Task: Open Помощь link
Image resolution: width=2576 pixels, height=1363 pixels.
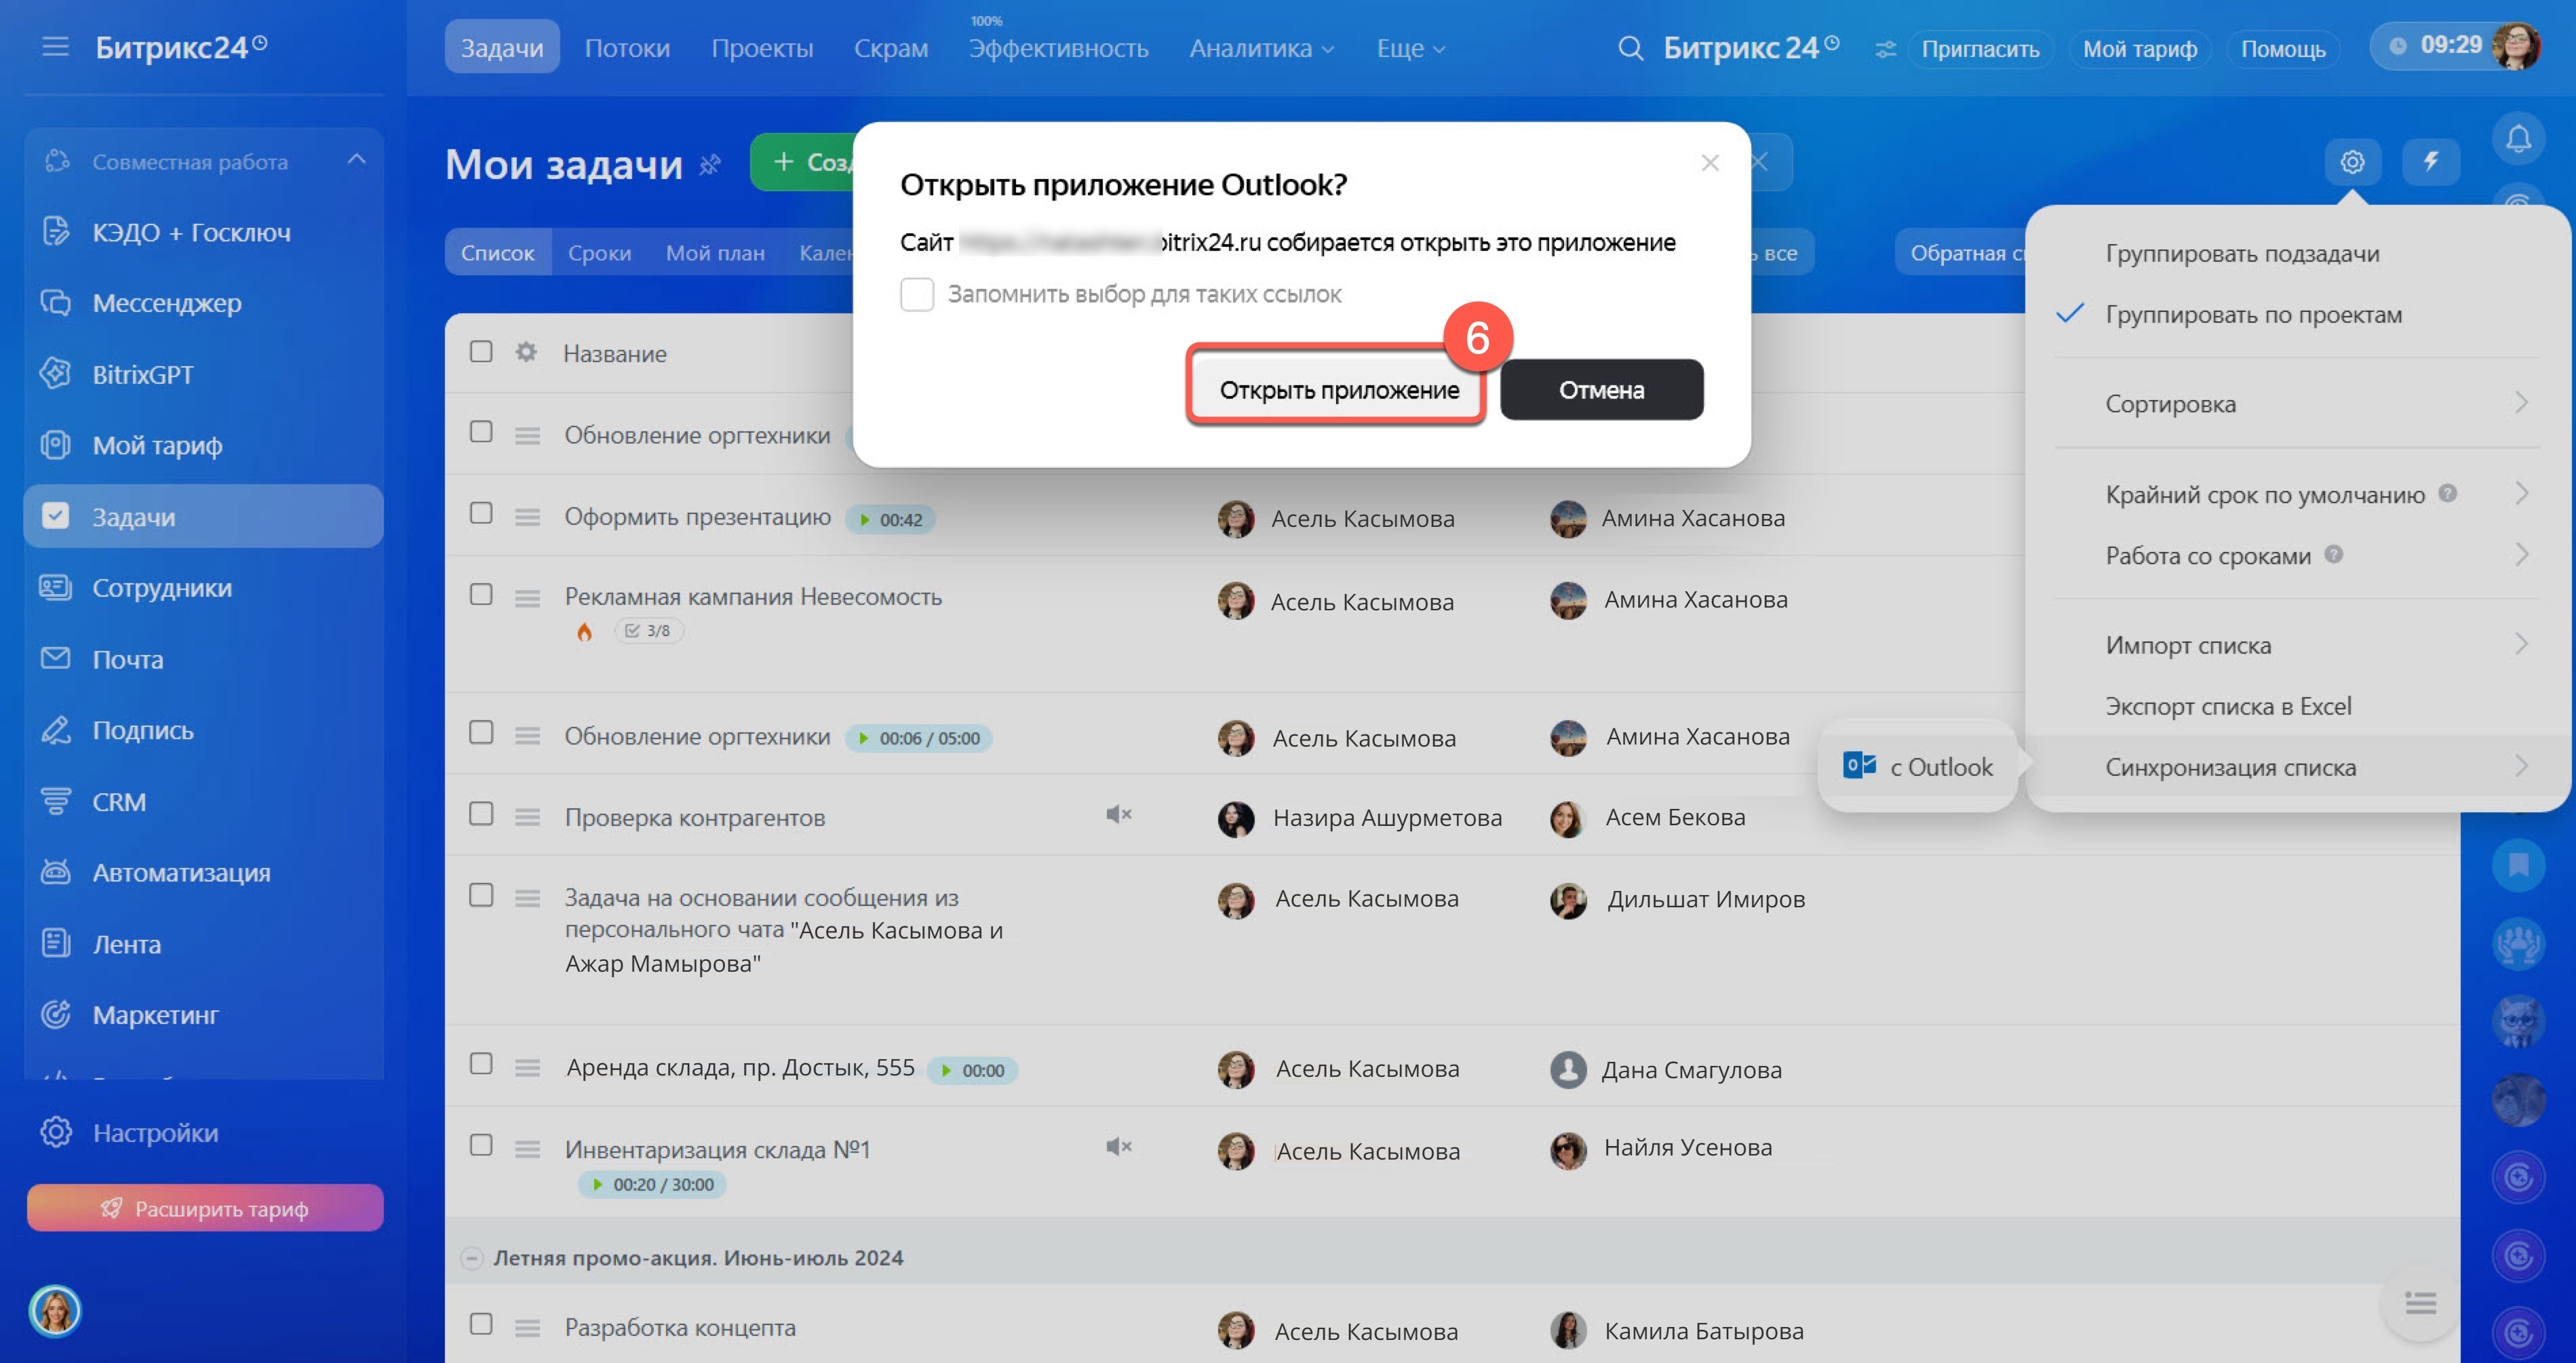Action: (x=2282, y=48)
